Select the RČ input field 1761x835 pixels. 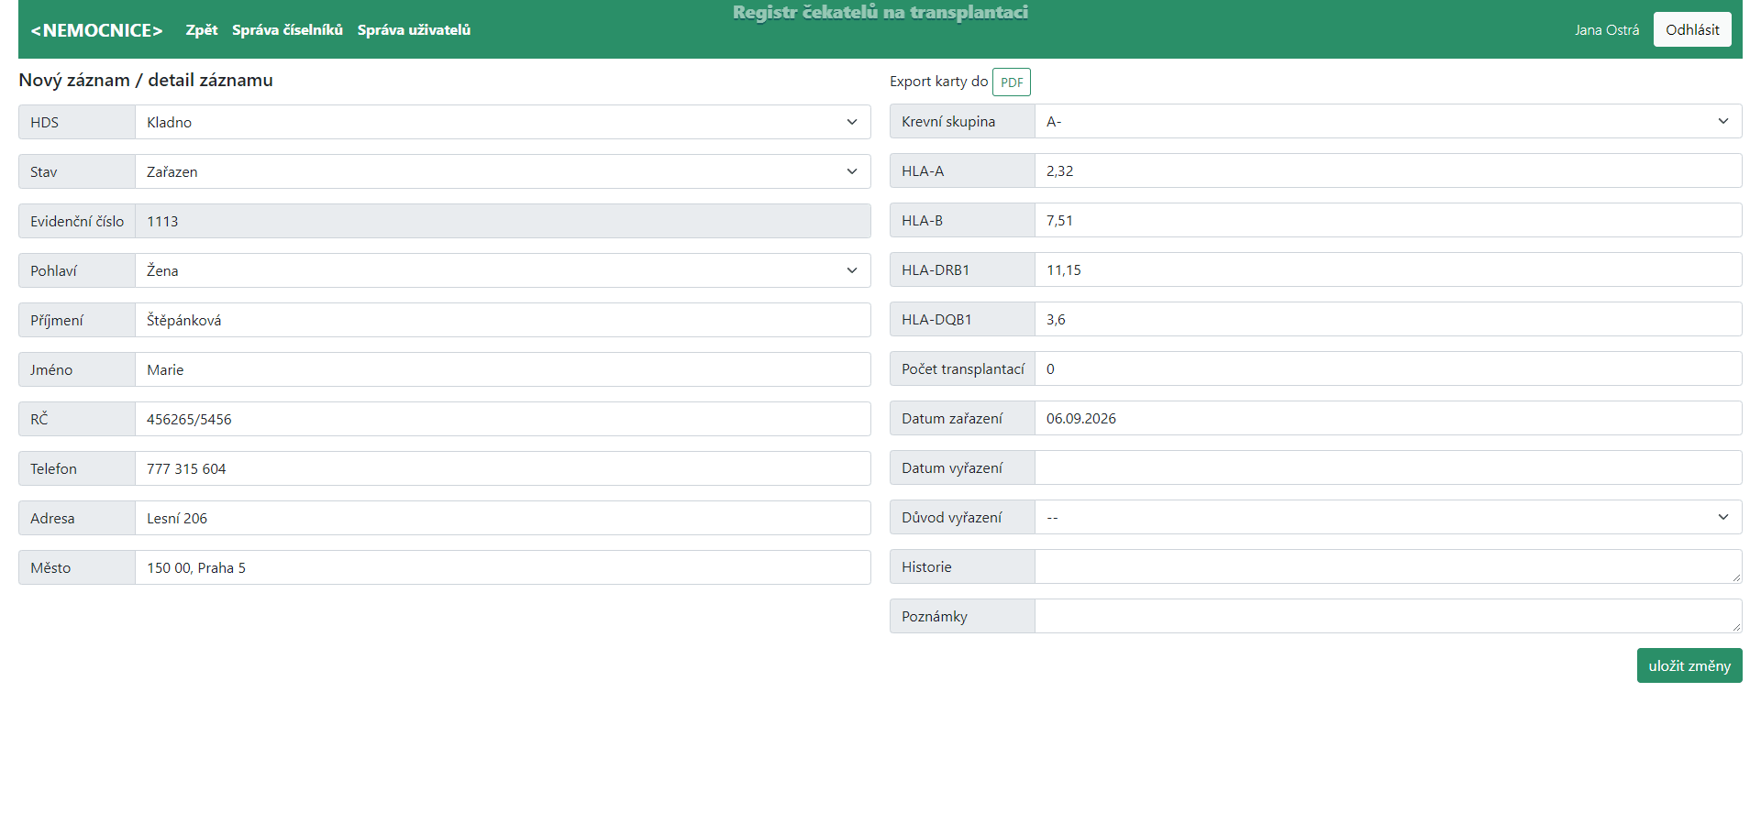(x=503, y=419)
